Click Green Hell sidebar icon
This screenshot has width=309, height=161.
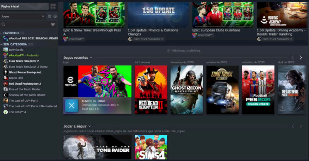point(5,78)
